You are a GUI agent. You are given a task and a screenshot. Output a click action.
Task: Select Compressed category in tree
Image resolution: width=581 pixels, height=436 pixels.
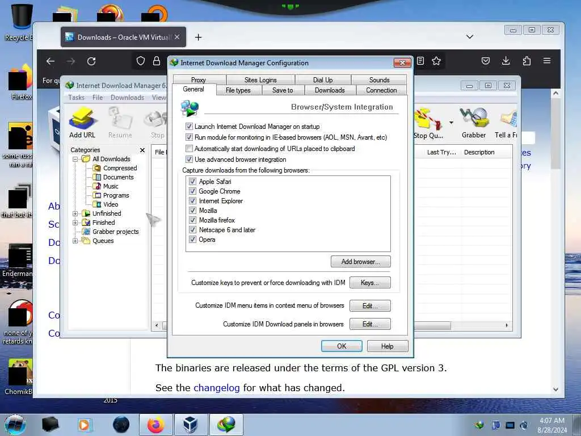click(x=120, y=168)
